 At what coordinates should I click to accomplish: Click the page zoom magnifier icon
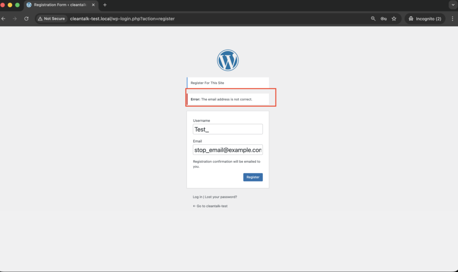373,19
